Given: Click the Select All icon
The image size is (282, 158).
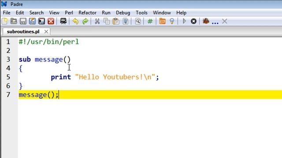Looking at the screenshot, I should click(x=126, y=22).
